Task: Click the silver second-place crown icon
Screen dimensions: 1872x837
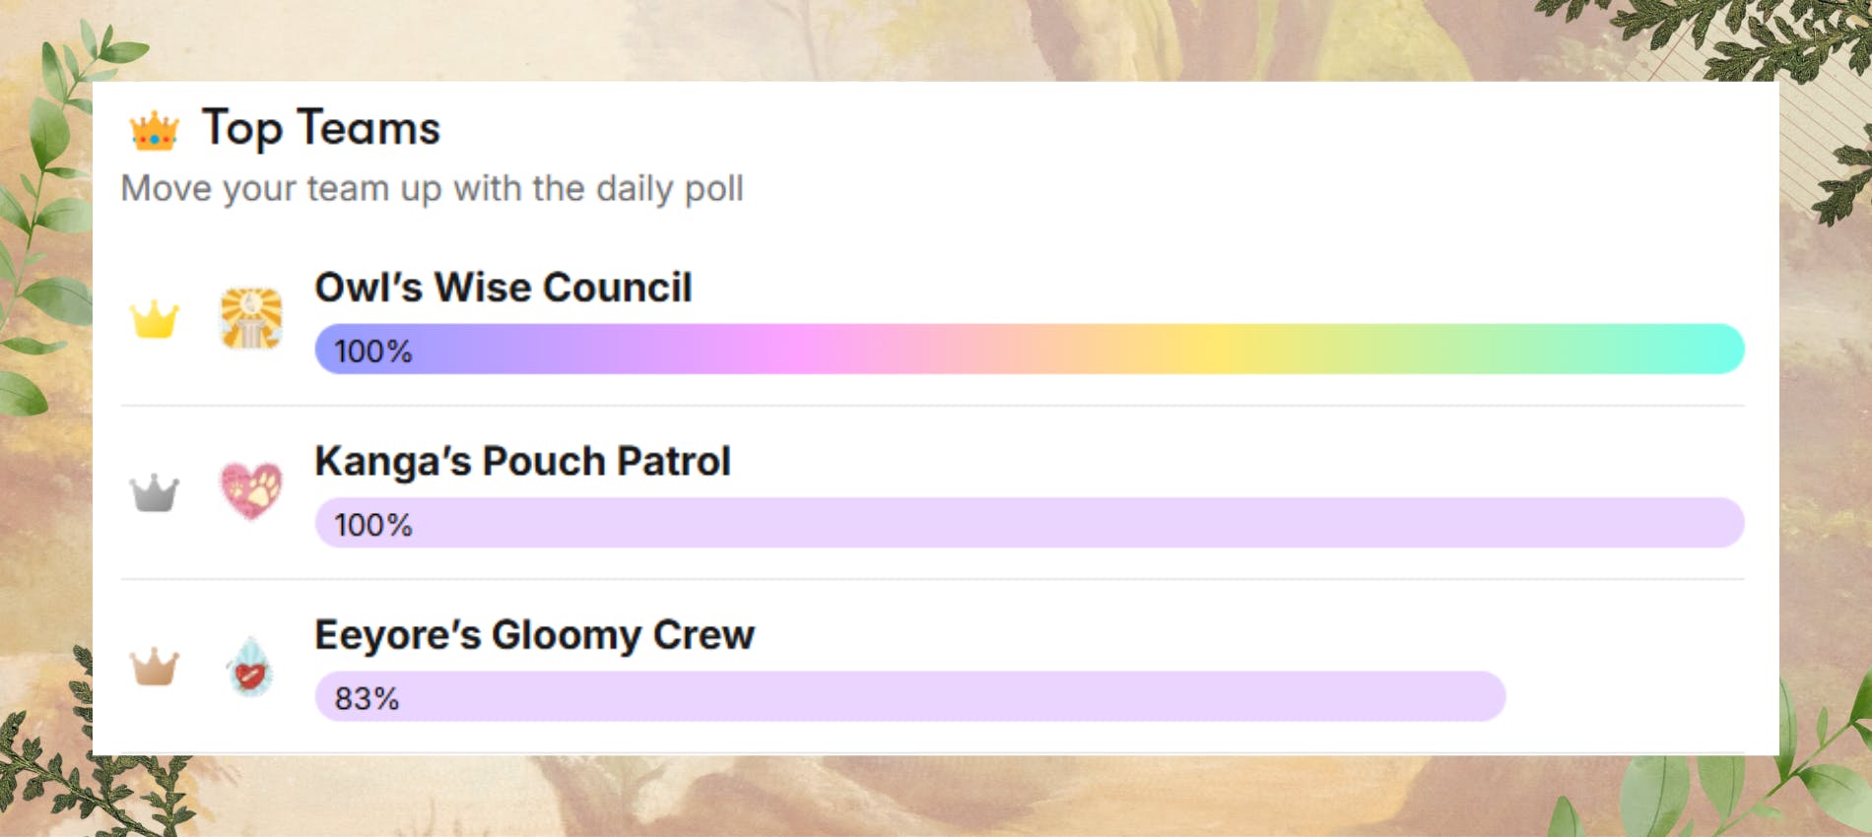Action: pos(155,492)
